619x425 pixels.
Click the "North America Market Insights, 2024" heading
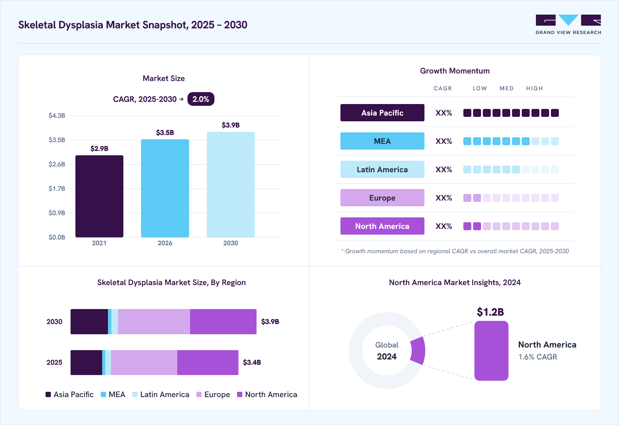click(x=455, y=282)
